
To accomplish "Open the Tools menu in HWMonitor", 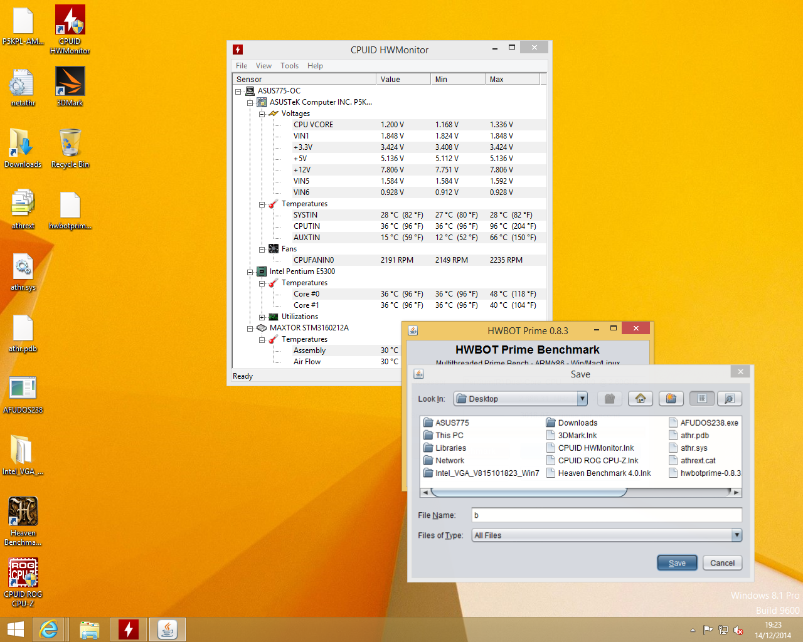I will click(x=289, y=66).
